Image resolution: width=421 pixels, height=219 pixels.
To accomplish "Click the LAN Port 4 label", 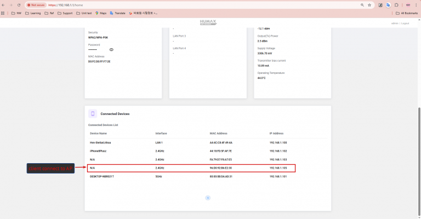I will coord(179,48).
